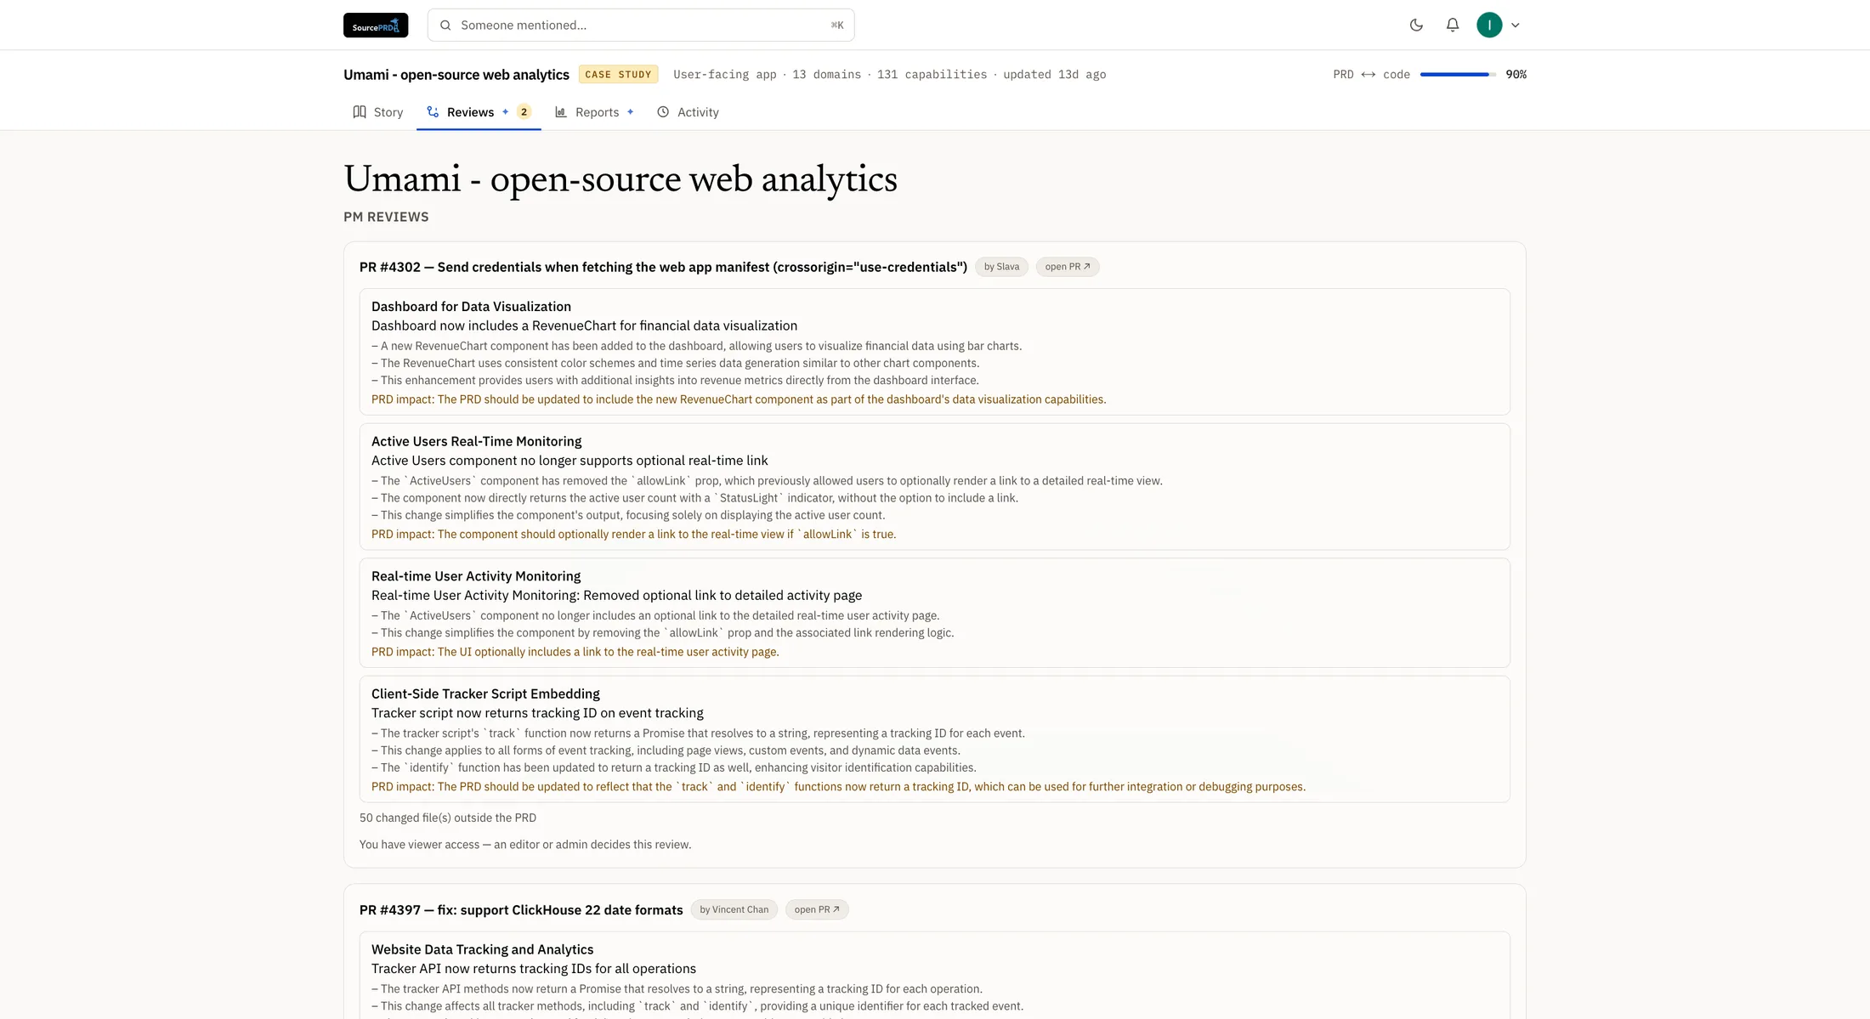Open PR link for PR #4397
Viewport: 1870px width, 1019px height.
pos(817,910)
